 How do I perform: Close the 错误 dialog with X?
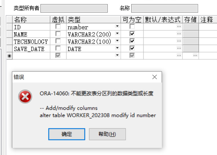(x=154, y=77)
